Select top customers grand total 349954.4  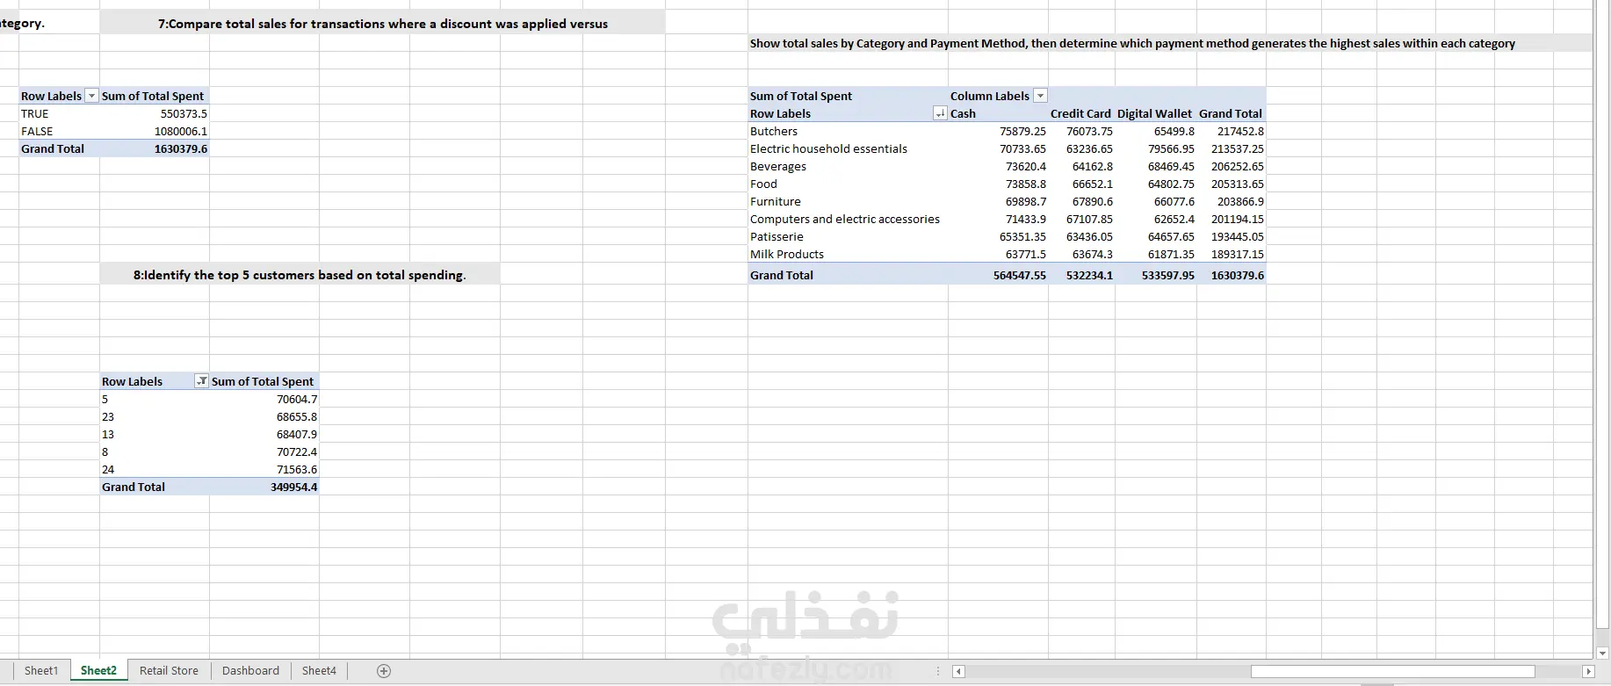click(x=264, y=487)
